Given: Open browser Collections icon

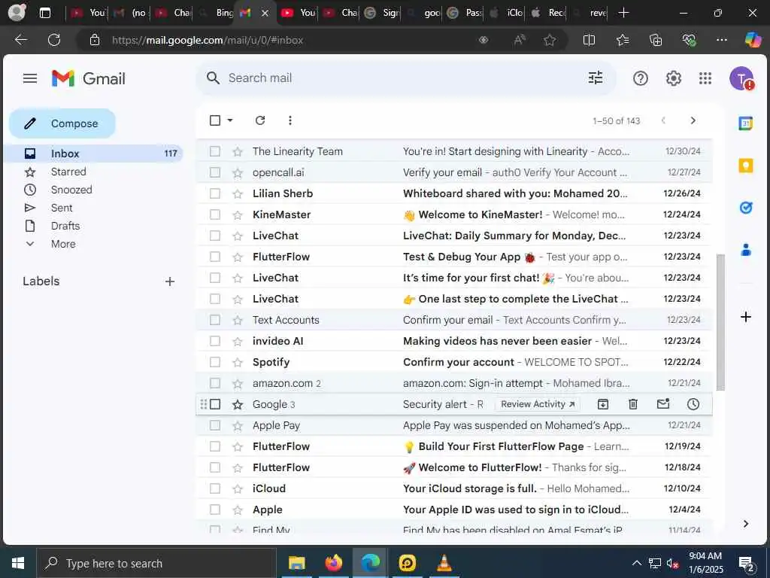Looking at the screenshot, I should coord(656,41).
